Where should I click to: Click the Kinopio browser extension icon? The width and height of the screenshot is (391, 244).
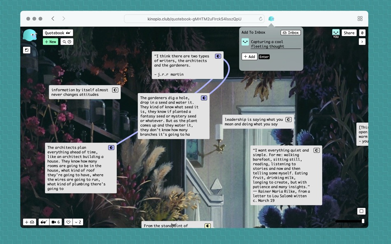coord(271,18)
